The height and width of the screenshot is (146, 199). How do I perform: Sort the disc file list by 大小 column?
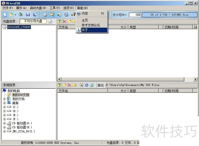coord(118,27)
